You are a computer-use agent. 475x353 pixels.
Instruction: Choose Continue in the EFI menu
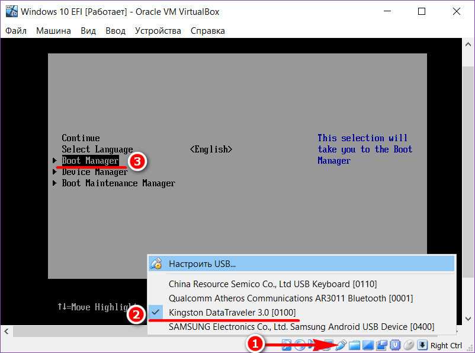pos(81,138)
